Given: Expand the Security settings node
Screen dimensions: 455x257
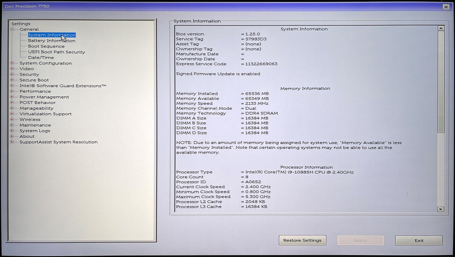Looking at the screenshot, I should point(12,75).
